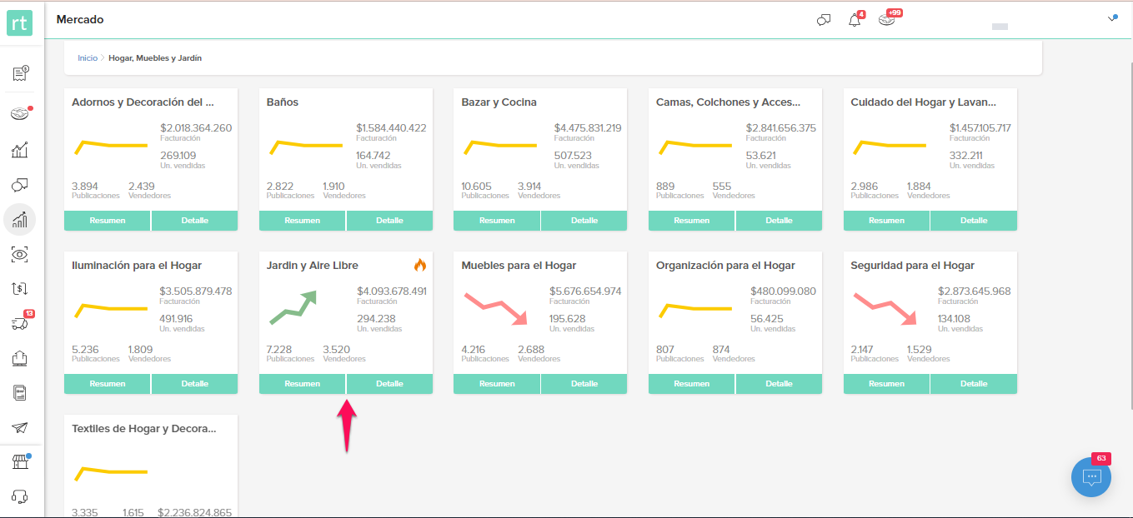
Task: Click the 3.520 vendedores value
Action: pos(336,350)
